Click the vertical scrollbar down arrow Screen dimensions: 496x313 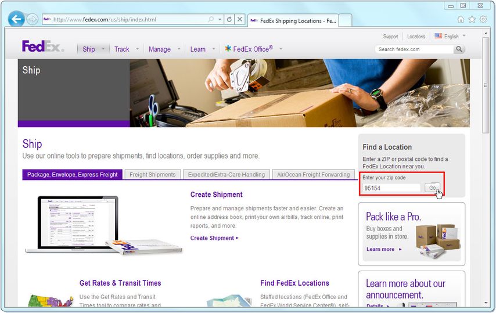point(486,303)
